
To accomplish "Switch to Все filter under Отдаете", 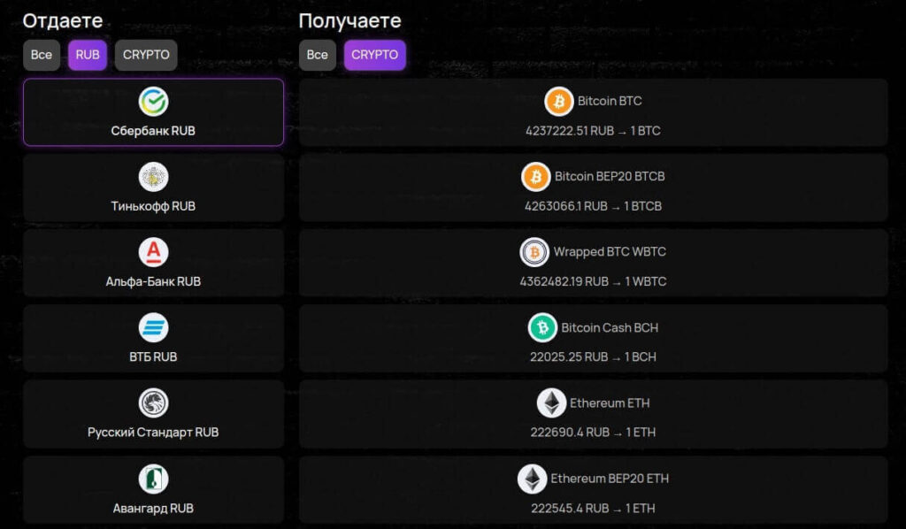I will (x=41, y=55).
